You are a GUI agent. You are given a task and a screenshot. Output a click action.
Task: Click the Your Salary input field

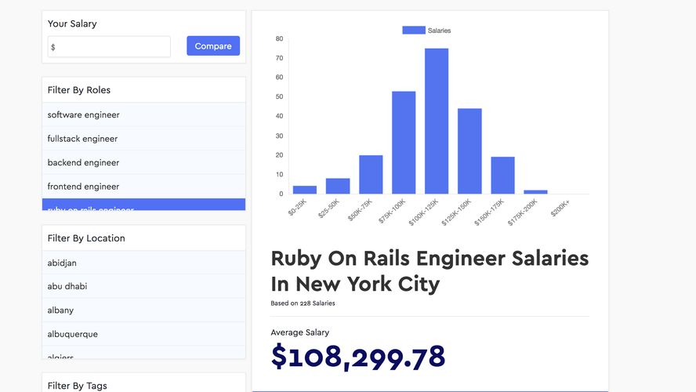click(x=110, y=47)
